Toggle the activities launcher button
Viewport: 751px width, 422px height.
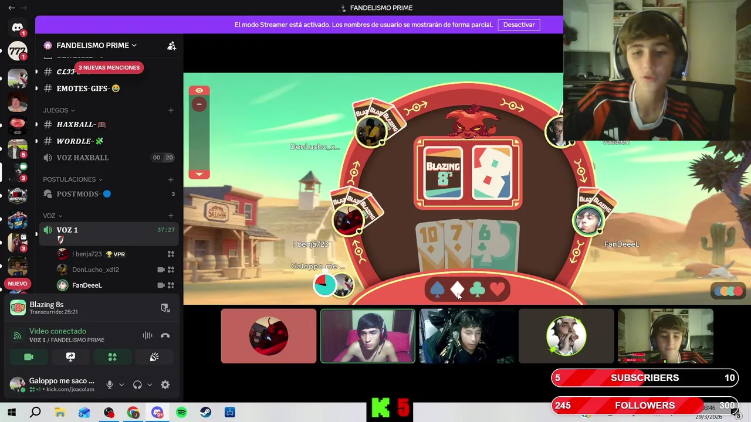point(113,357)
